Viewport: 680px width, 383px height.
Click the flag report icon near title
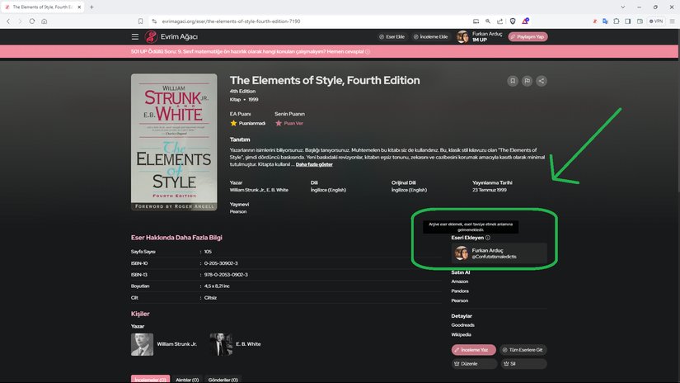526,81
